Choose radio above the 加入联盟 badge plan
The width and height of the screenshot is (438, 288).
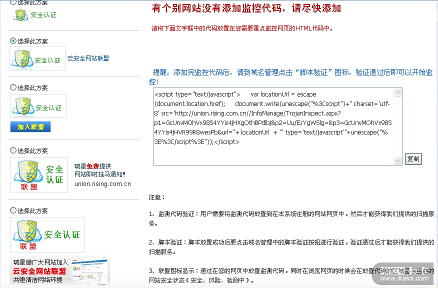tap(13, 87)
